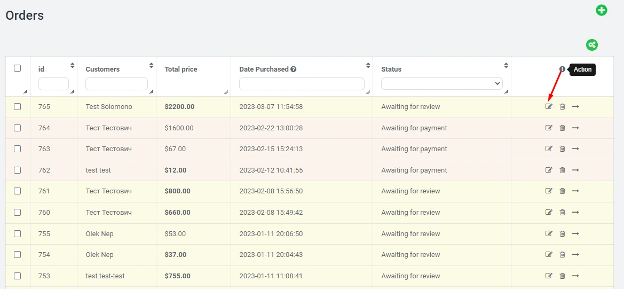This screenshot has height=289, width=624.
Task: Select the checkbox for order 760
Action: point(18,213)
